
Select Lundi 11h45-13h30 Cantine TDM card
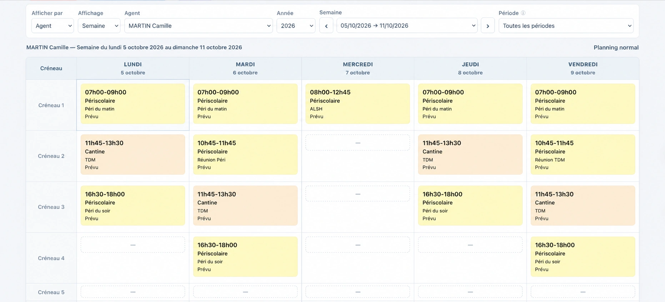[133, 155]
